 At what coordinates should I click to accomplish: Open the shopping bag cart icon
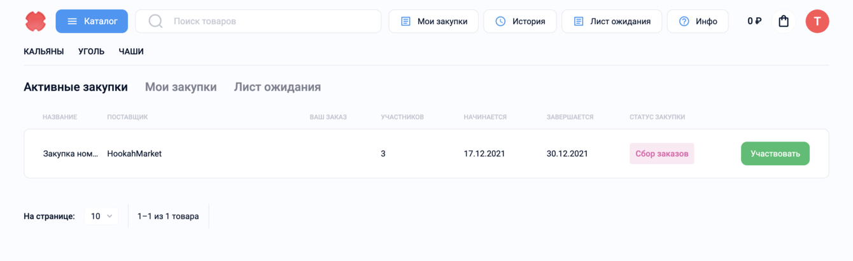pyautogui.click(x=784, y=22)
